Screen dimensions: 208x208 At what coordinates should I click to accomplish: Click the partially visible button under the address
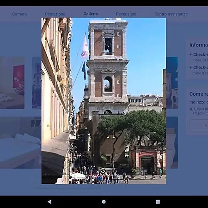[199, 125]
